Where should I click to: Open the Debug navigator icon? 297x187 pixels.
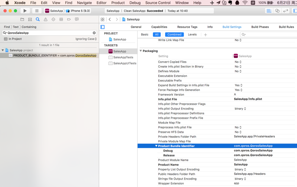click(x=61, y=19)
